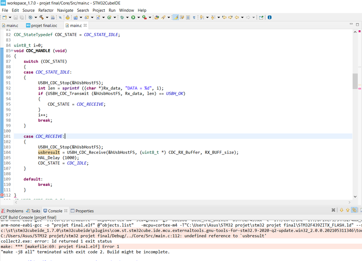
Task: Switch to the projet final.ioc tab
Action: coord(42,26)
